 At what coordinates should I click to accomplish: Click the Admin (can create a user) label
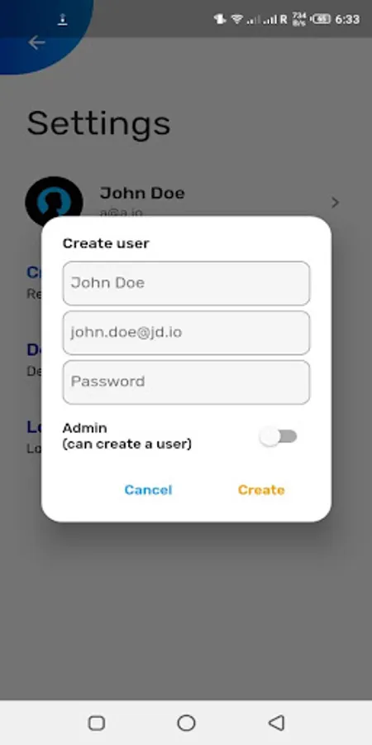127,436
